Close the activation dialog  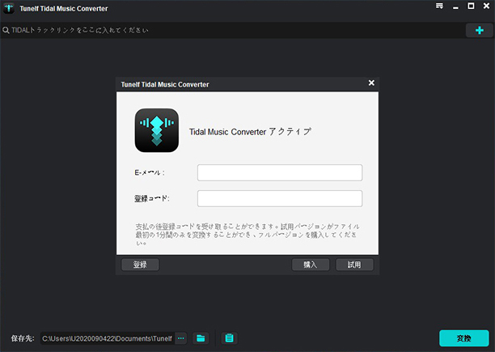tap(371, 83)
